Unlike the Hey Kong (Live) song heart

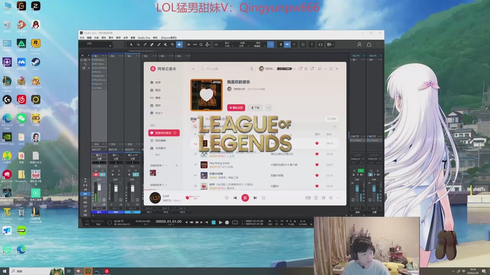317,164
